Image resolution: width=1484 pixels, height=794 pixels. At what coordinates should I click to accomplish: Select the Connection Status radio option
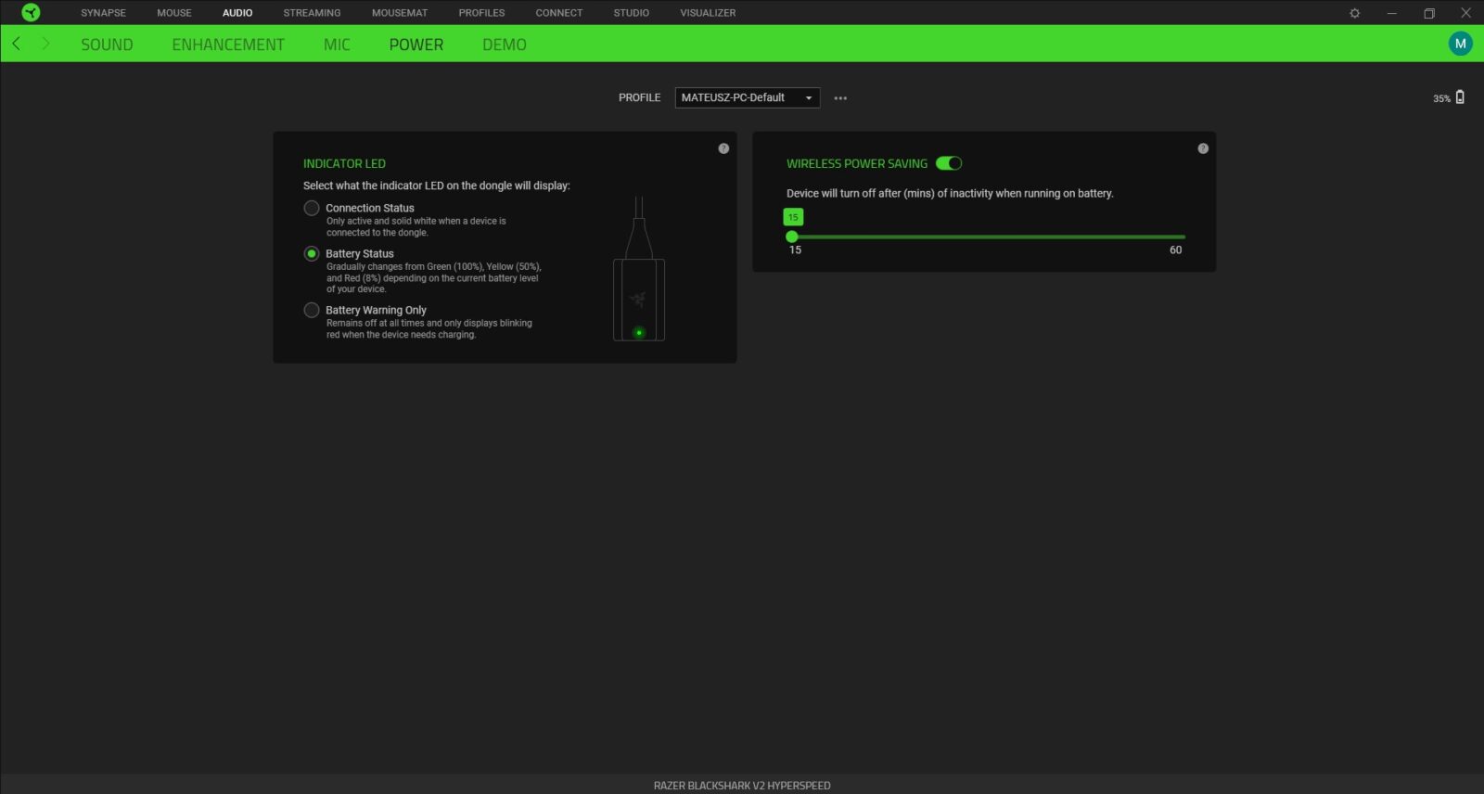(312, 209)
